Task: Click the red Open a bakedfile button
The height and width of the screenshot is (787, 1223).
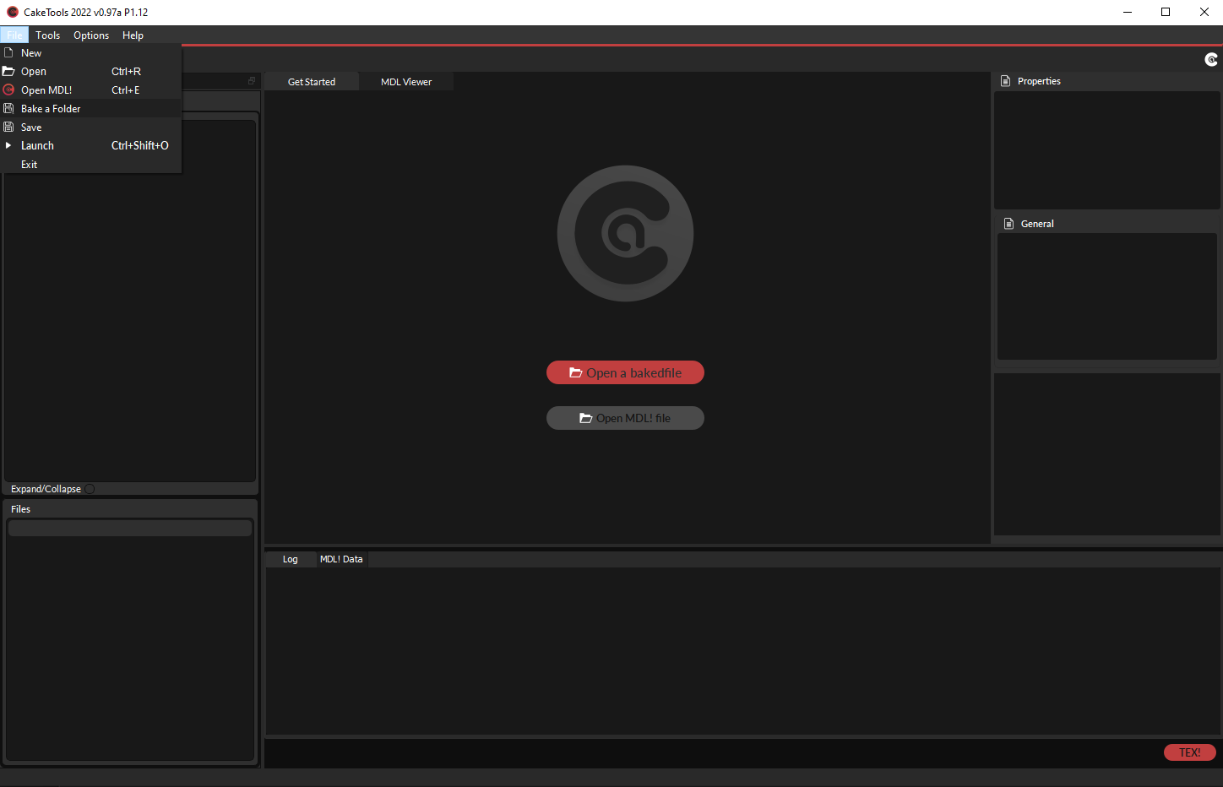Action: pos(625,372)
